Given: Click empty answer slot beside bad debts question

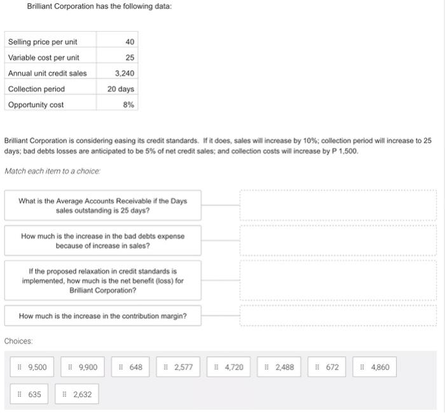Looking at the screenshot, I should (x=338, y=241).
